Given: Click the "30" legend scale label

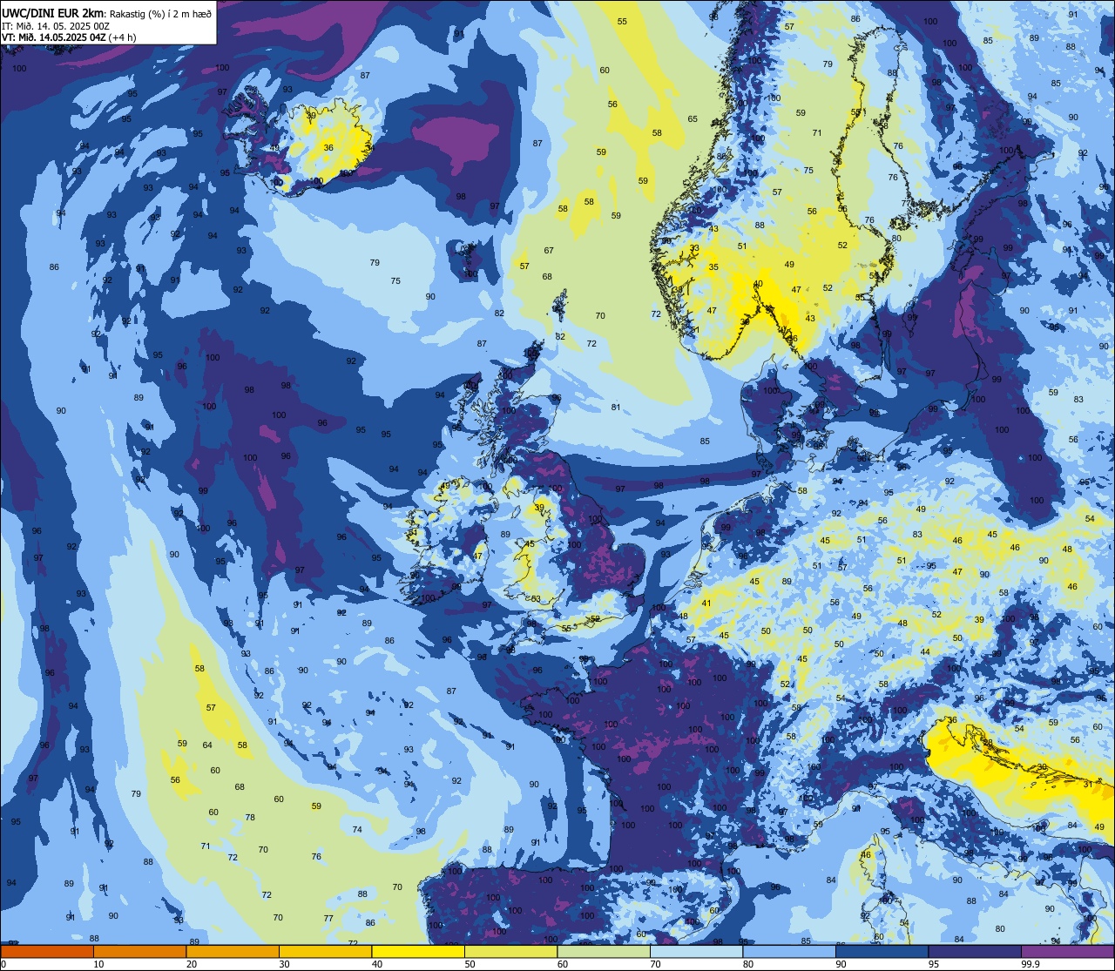Looking at the screenshot, I should coord(284,964).
